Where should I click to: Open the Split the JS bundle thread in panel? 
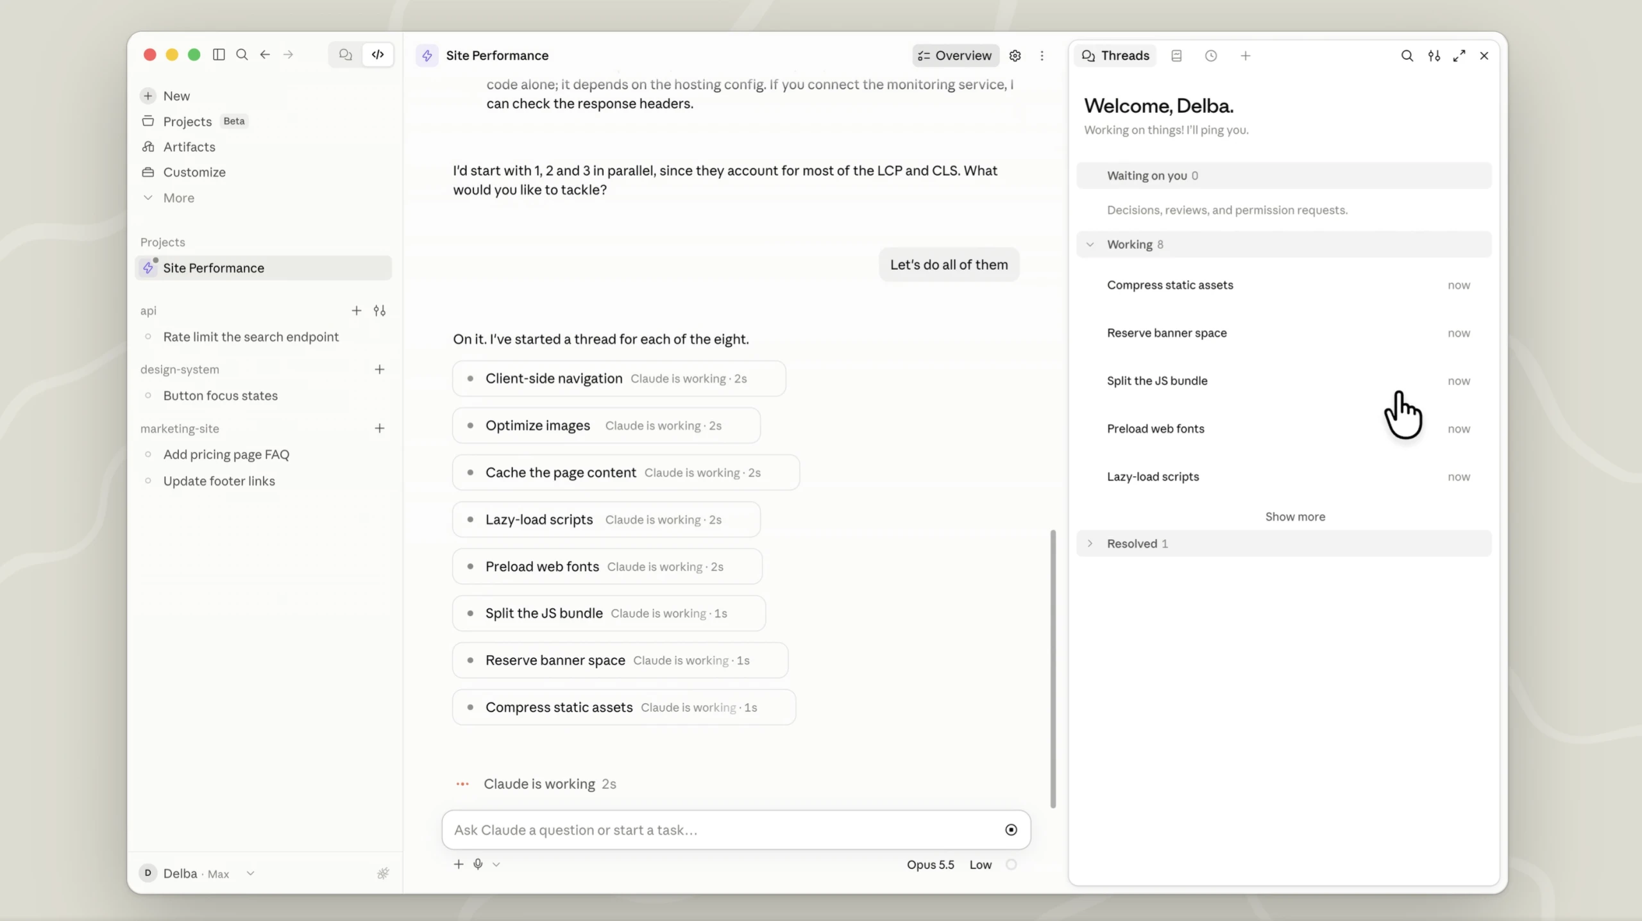click(x=1284, y=381)
